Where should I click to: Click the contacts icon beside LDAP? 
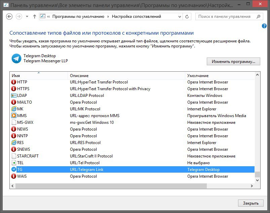(x=13, y=96)
